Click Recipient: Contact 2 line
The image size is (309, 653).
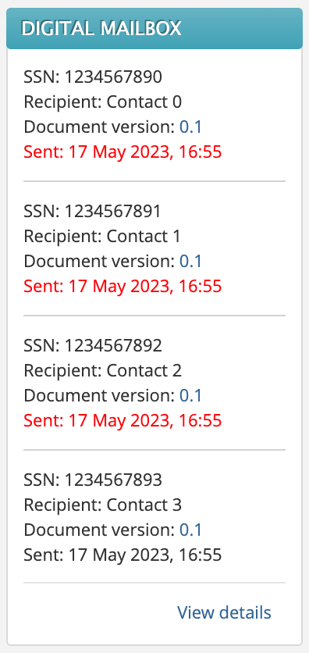[x=103, y=371]
